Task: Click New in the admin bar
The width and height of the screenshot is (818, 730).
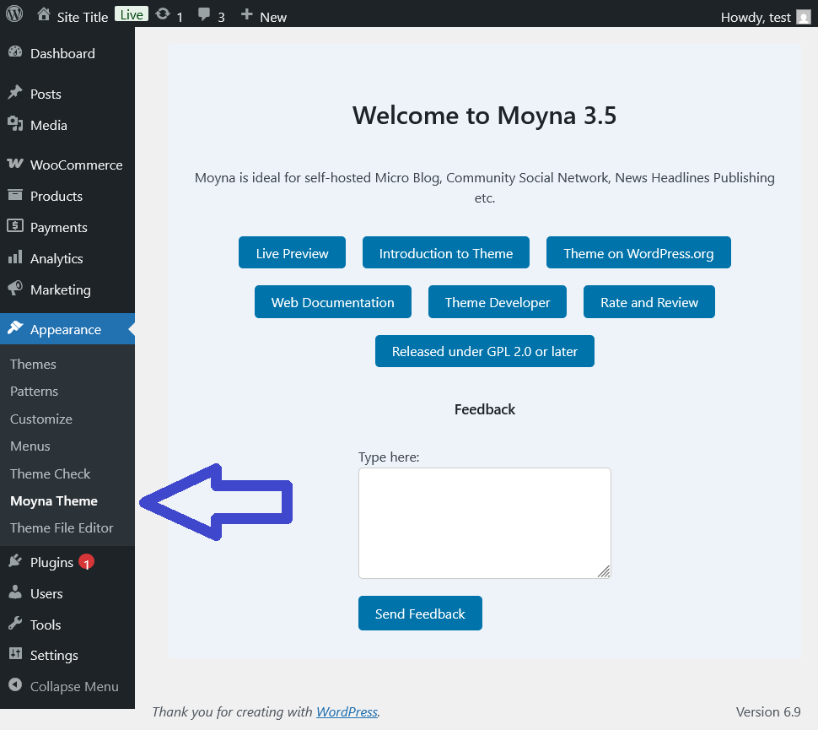Action: 273,17
